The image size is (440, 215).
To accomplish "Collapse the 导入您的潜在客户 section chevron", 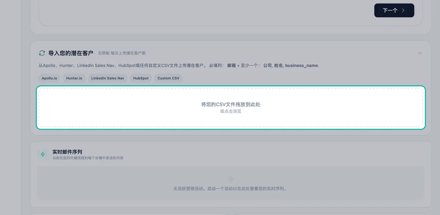I will [x=420, y=53].
